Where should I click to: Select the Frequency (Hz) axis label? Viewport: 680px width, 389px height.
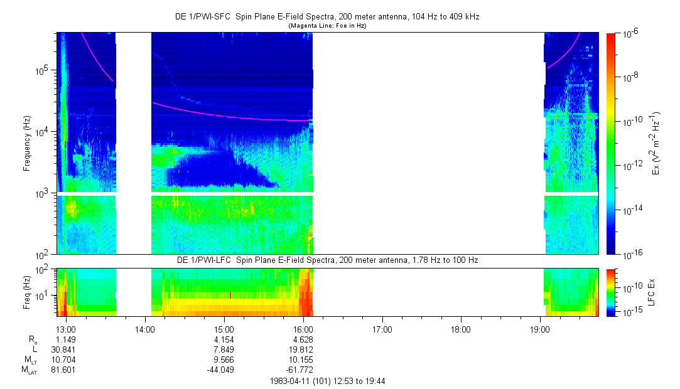[27, 143]
